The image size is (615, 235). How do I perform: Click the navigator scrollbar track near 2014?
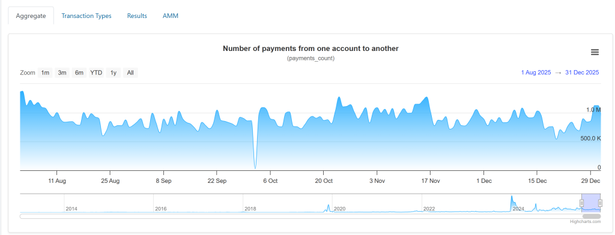click(71, 216)
